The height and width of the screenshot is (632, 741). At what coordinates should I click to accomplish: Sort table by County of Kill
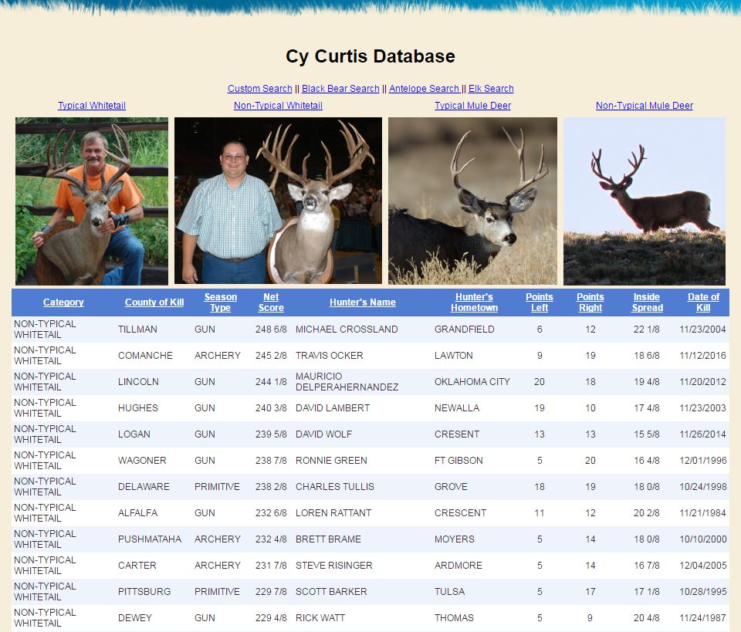(x=154, y=302)
